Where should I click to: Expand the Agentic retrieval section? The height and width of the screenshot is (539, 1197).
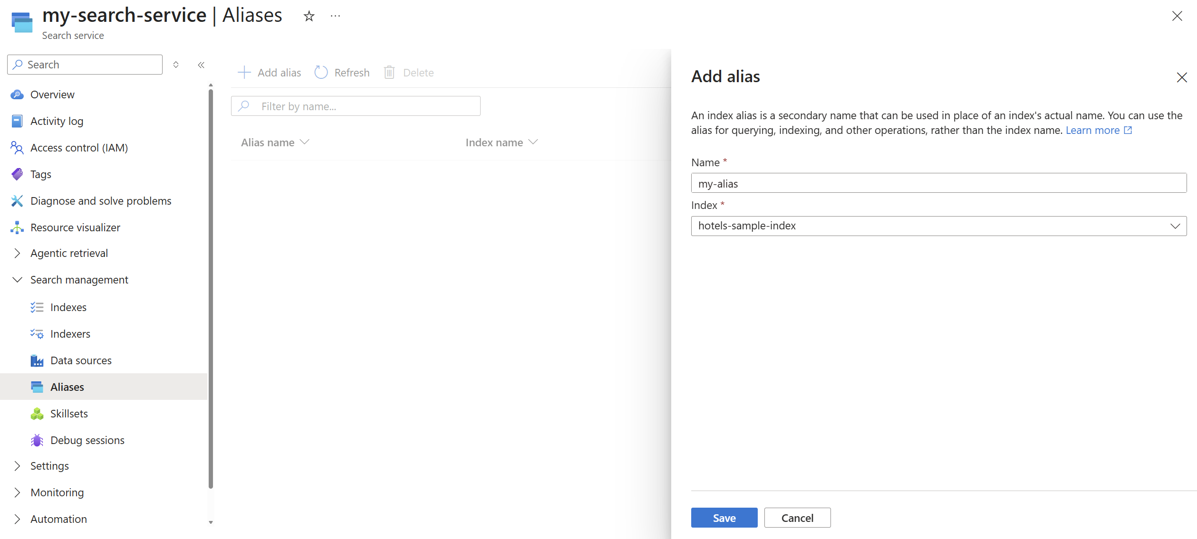pyautogui.click(x=17, y=253)
